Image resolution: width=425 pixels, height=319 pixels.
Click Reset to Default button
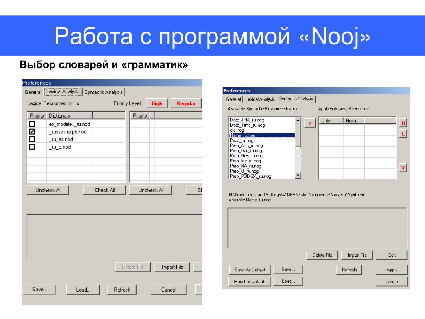[x=249, y=282]
